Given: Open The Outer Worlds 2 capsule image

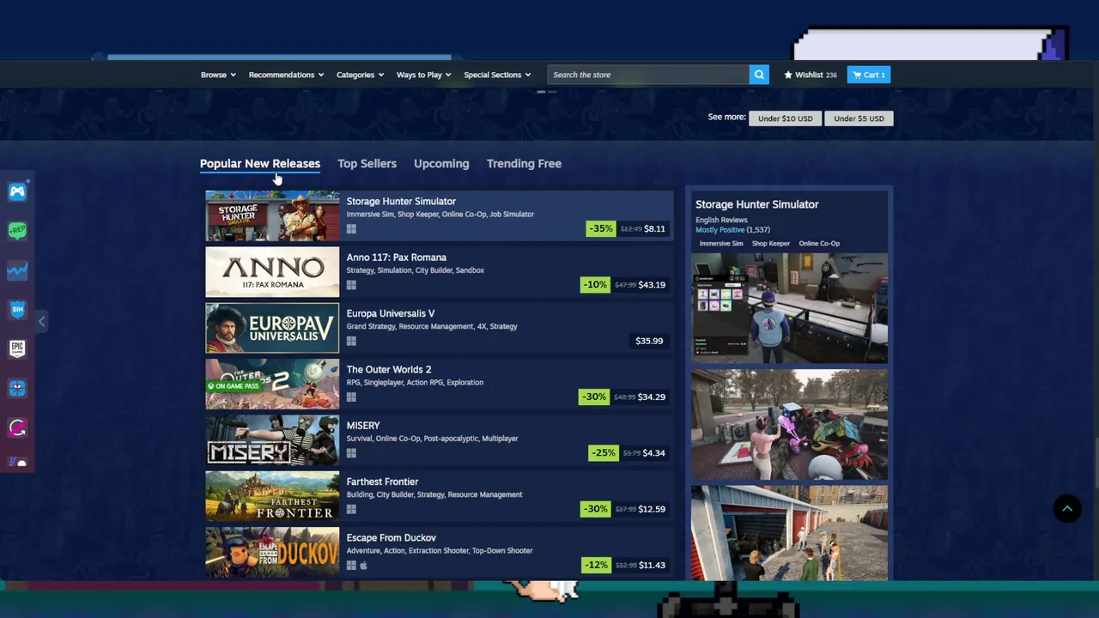Looking at the screenshot, I should (272, 384).
